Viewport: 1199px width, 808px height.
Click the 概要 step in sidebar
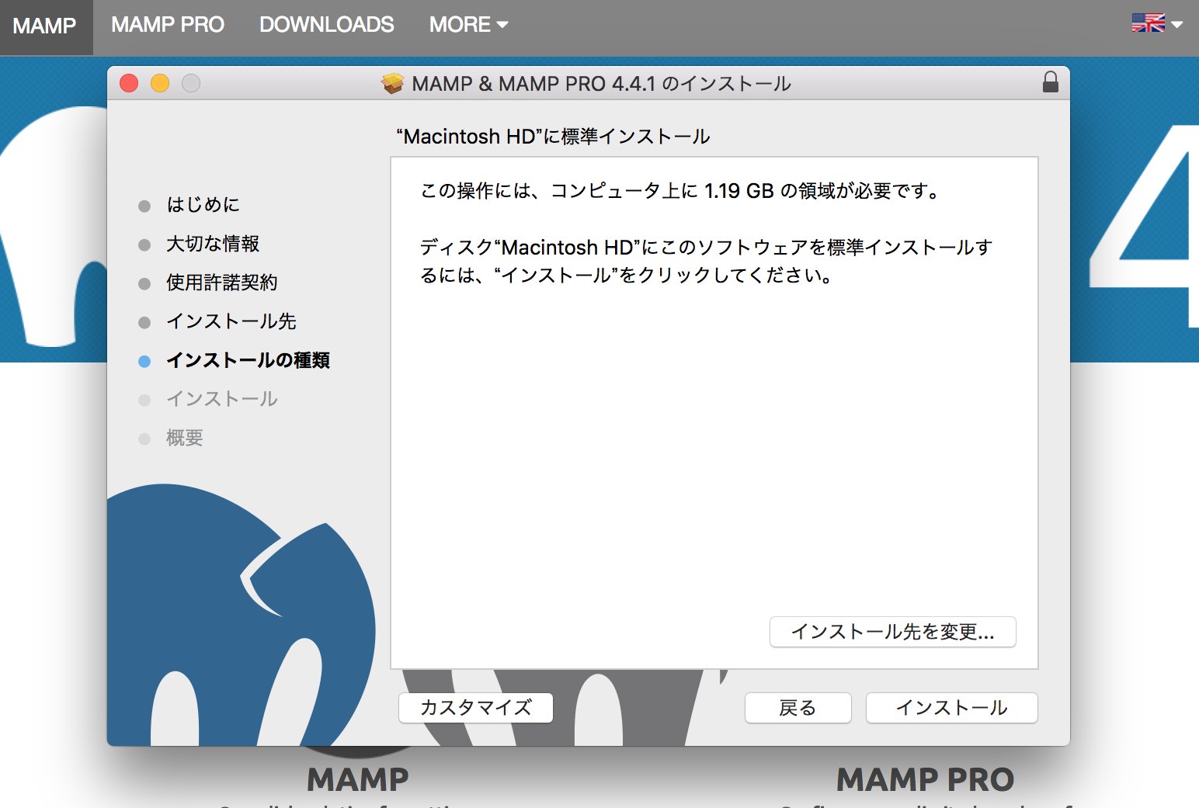coord(185,438)
